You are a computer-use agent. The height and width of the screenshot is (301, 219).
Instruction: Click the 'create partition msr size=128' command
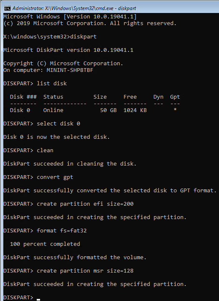pyautogui.click(x=85, y=270)
